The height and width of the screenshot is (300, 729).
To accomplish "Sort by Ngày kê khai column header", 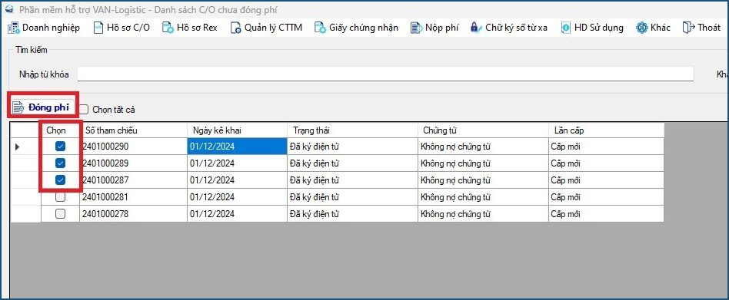I will click(x=237, y=130).
